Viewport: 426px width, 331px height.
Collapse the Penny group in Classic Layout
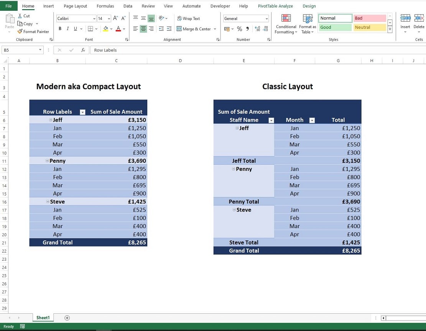tap(233, 169)
